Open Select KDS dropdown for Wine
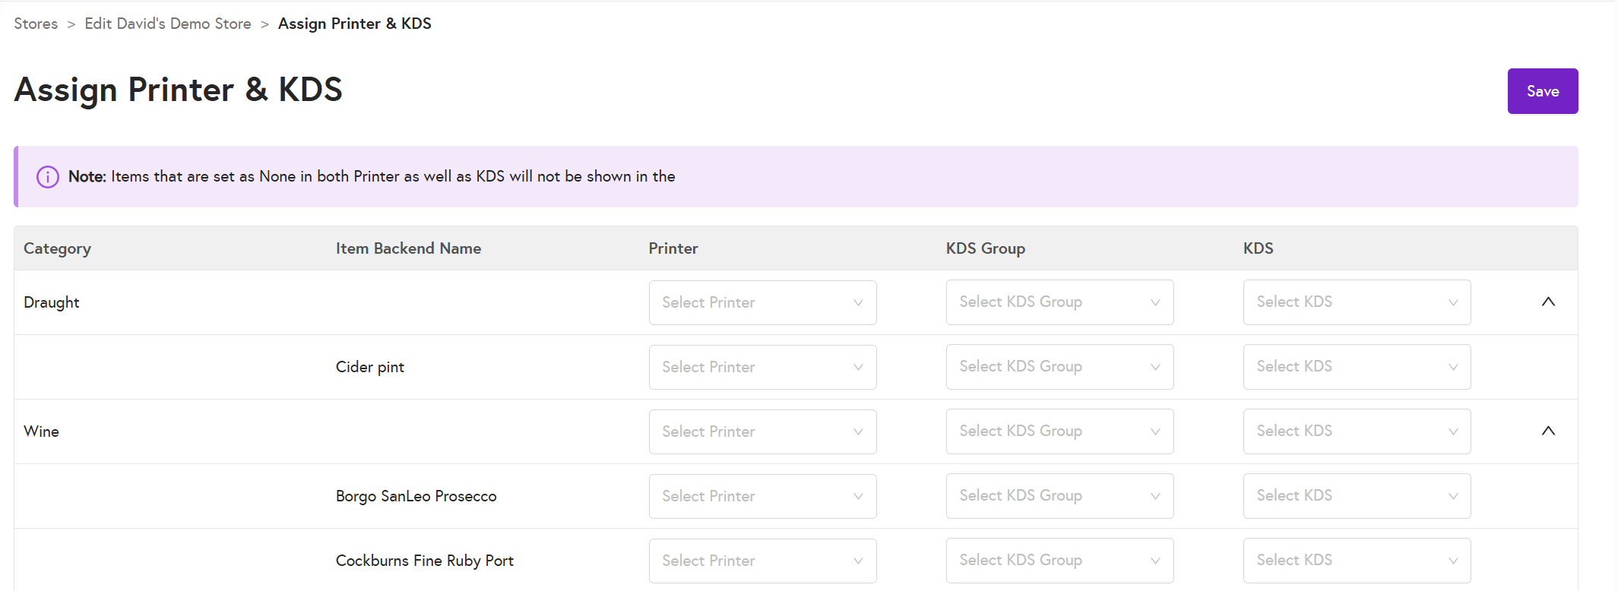1618x591 pixels. pyautogui.click(x=1357, y=431)
